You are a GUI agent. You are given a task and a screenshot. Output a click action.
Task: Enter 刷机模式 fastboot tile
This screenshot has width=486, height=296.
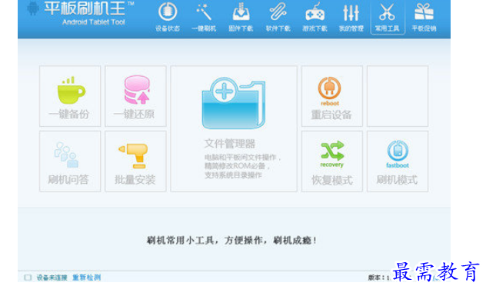click(x=398, y=161)
